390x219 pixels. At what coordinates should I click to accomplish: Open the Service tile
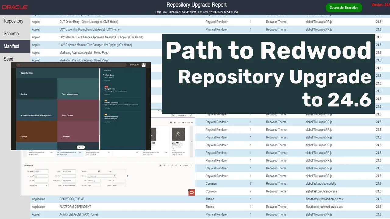coord(37,131)
